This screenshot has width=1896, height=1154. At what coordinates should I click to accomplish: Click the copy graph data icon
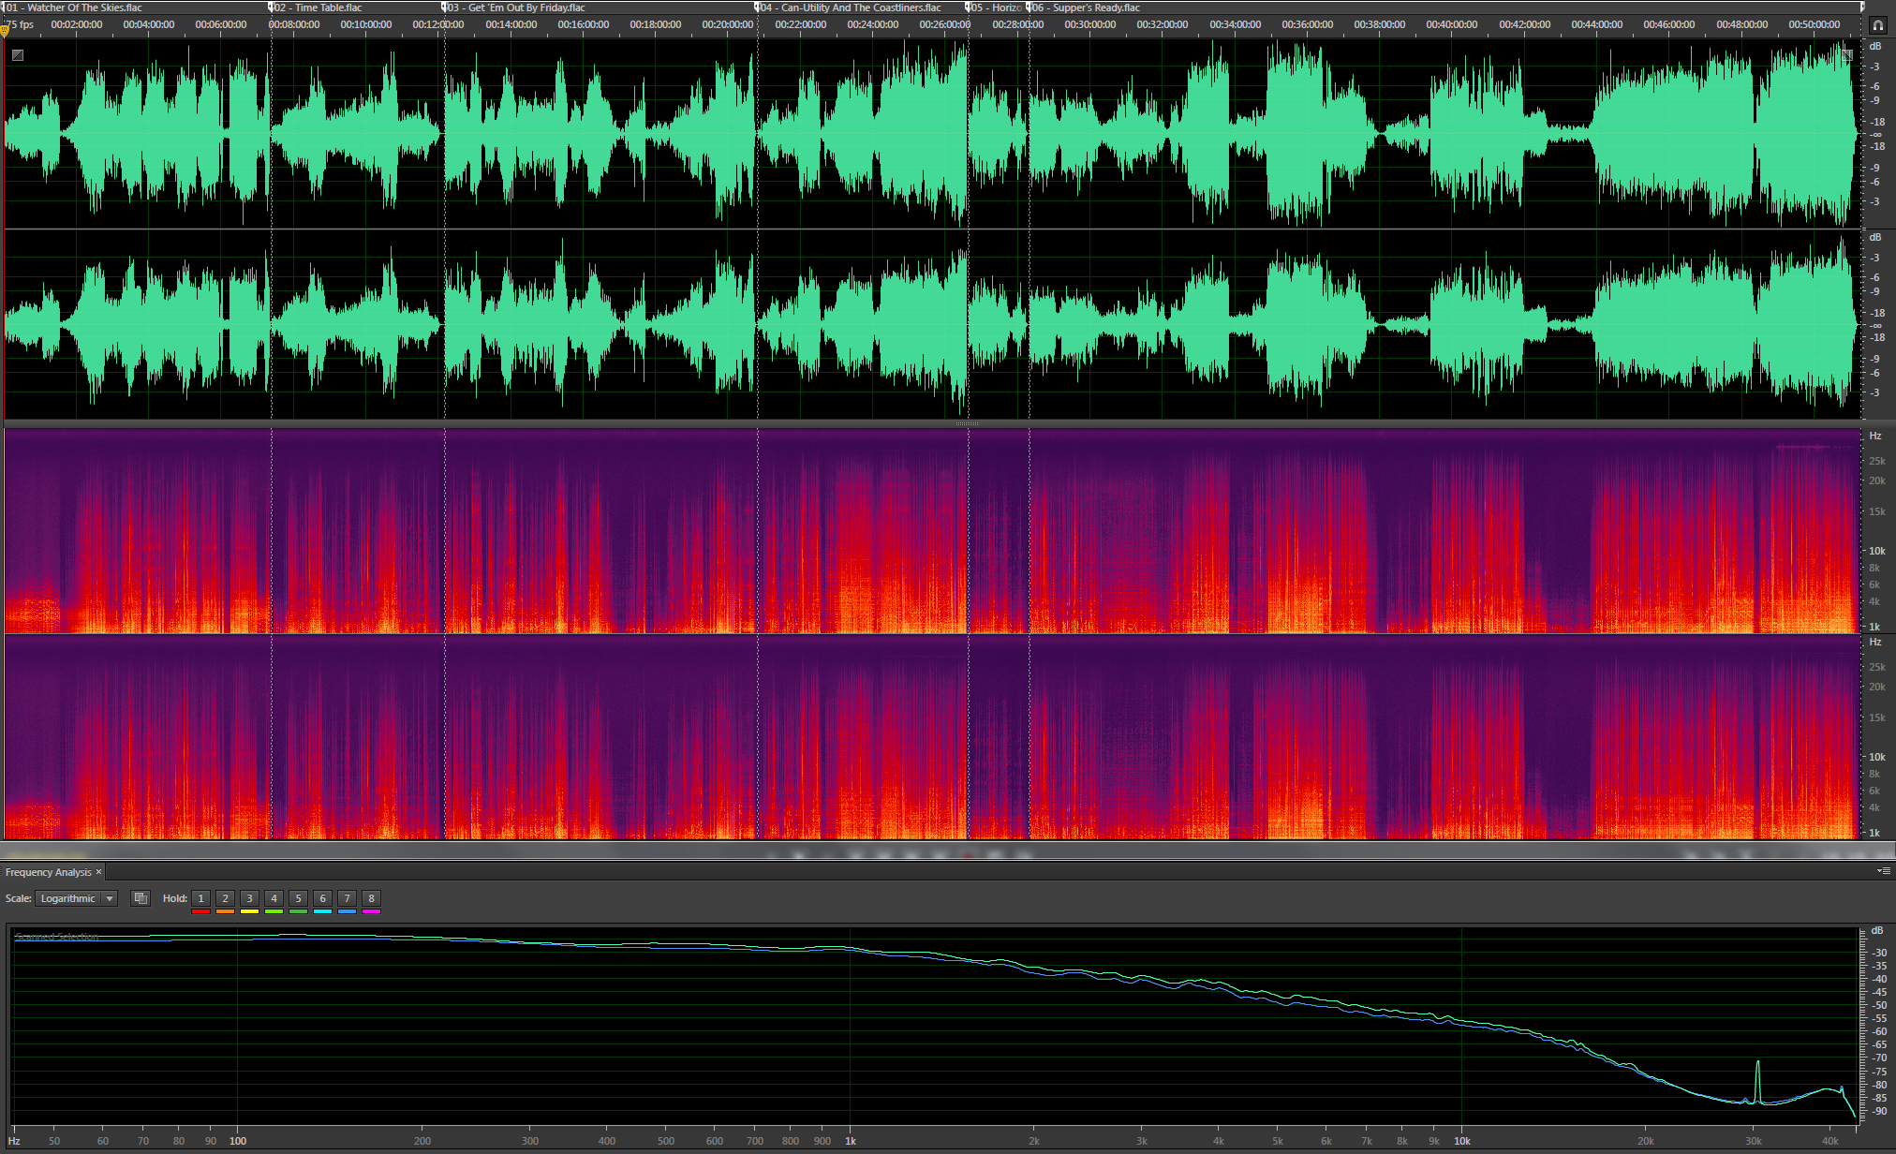(x=141, y=898)
